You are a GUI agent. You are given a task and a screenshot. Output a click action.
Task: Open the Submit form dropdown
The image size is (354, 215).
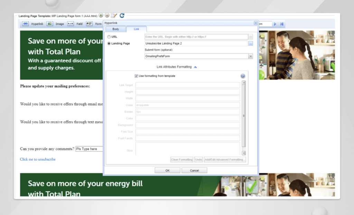(250, 56)
